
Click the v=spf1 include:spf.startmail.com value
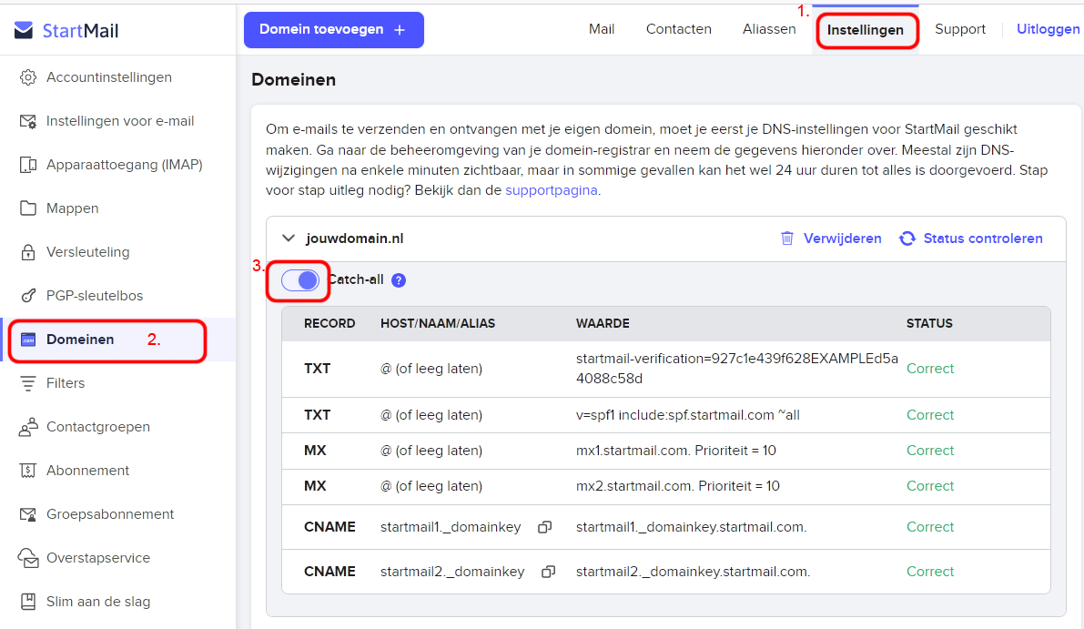click(x=688, y=415)
